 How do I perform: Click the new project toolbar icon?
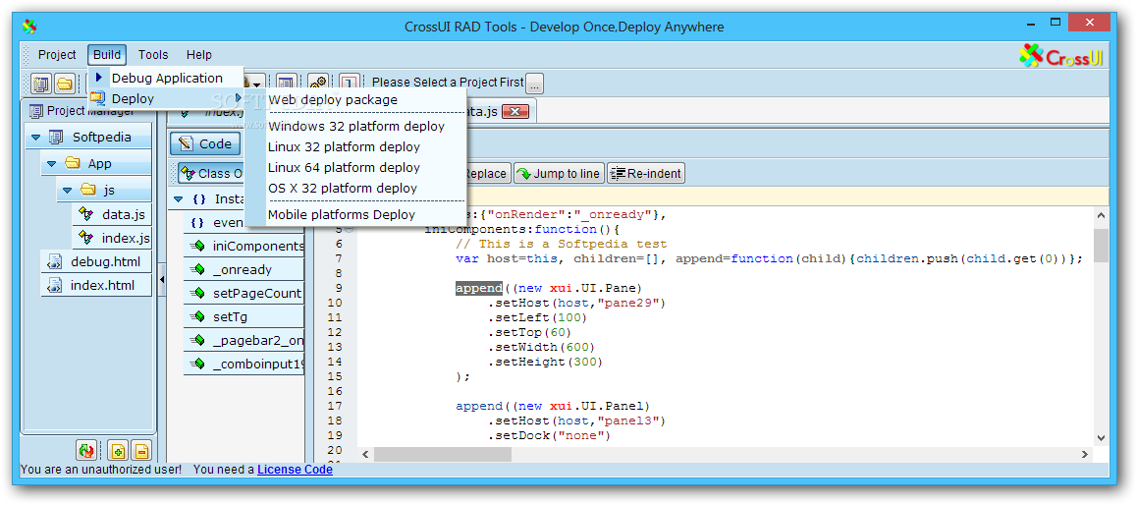[40, 84]
